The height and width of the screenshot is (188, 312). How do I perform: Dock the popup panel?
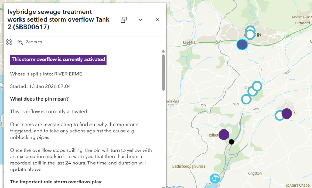(x=123, y=20)
